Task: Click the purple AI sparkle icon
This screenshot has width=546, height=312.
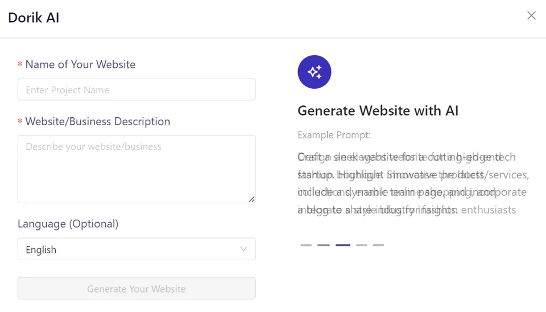Action: click(x=315, y=72)
